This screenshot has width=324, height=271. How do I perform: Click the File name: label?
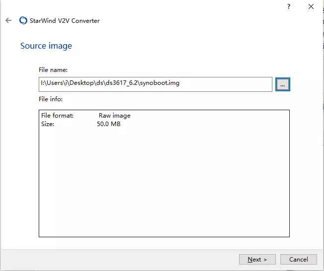point(53,70)
